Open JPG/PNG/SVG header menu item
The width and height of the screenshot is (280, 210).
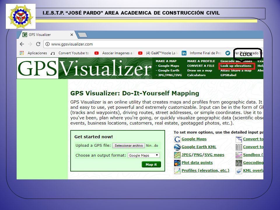(x=170, y=75)
